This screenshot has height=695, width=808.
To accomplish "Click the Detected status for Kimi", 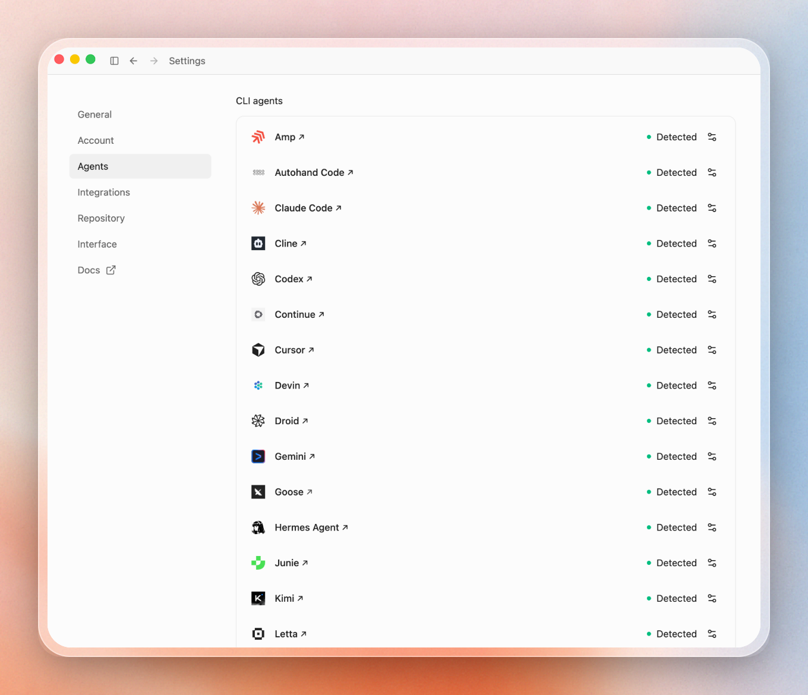I will 671,599.
